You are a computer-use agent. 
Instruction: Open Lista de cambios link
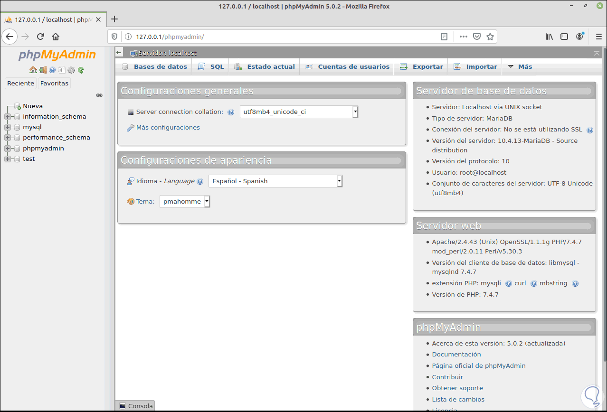click(x=458, y=400)
